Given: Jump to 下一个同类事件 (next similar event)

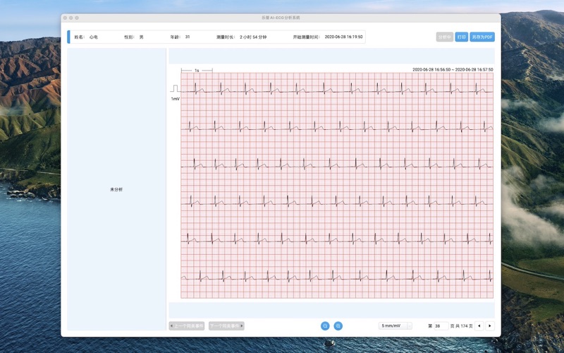Looking at the screenshot, I should 226,325.
